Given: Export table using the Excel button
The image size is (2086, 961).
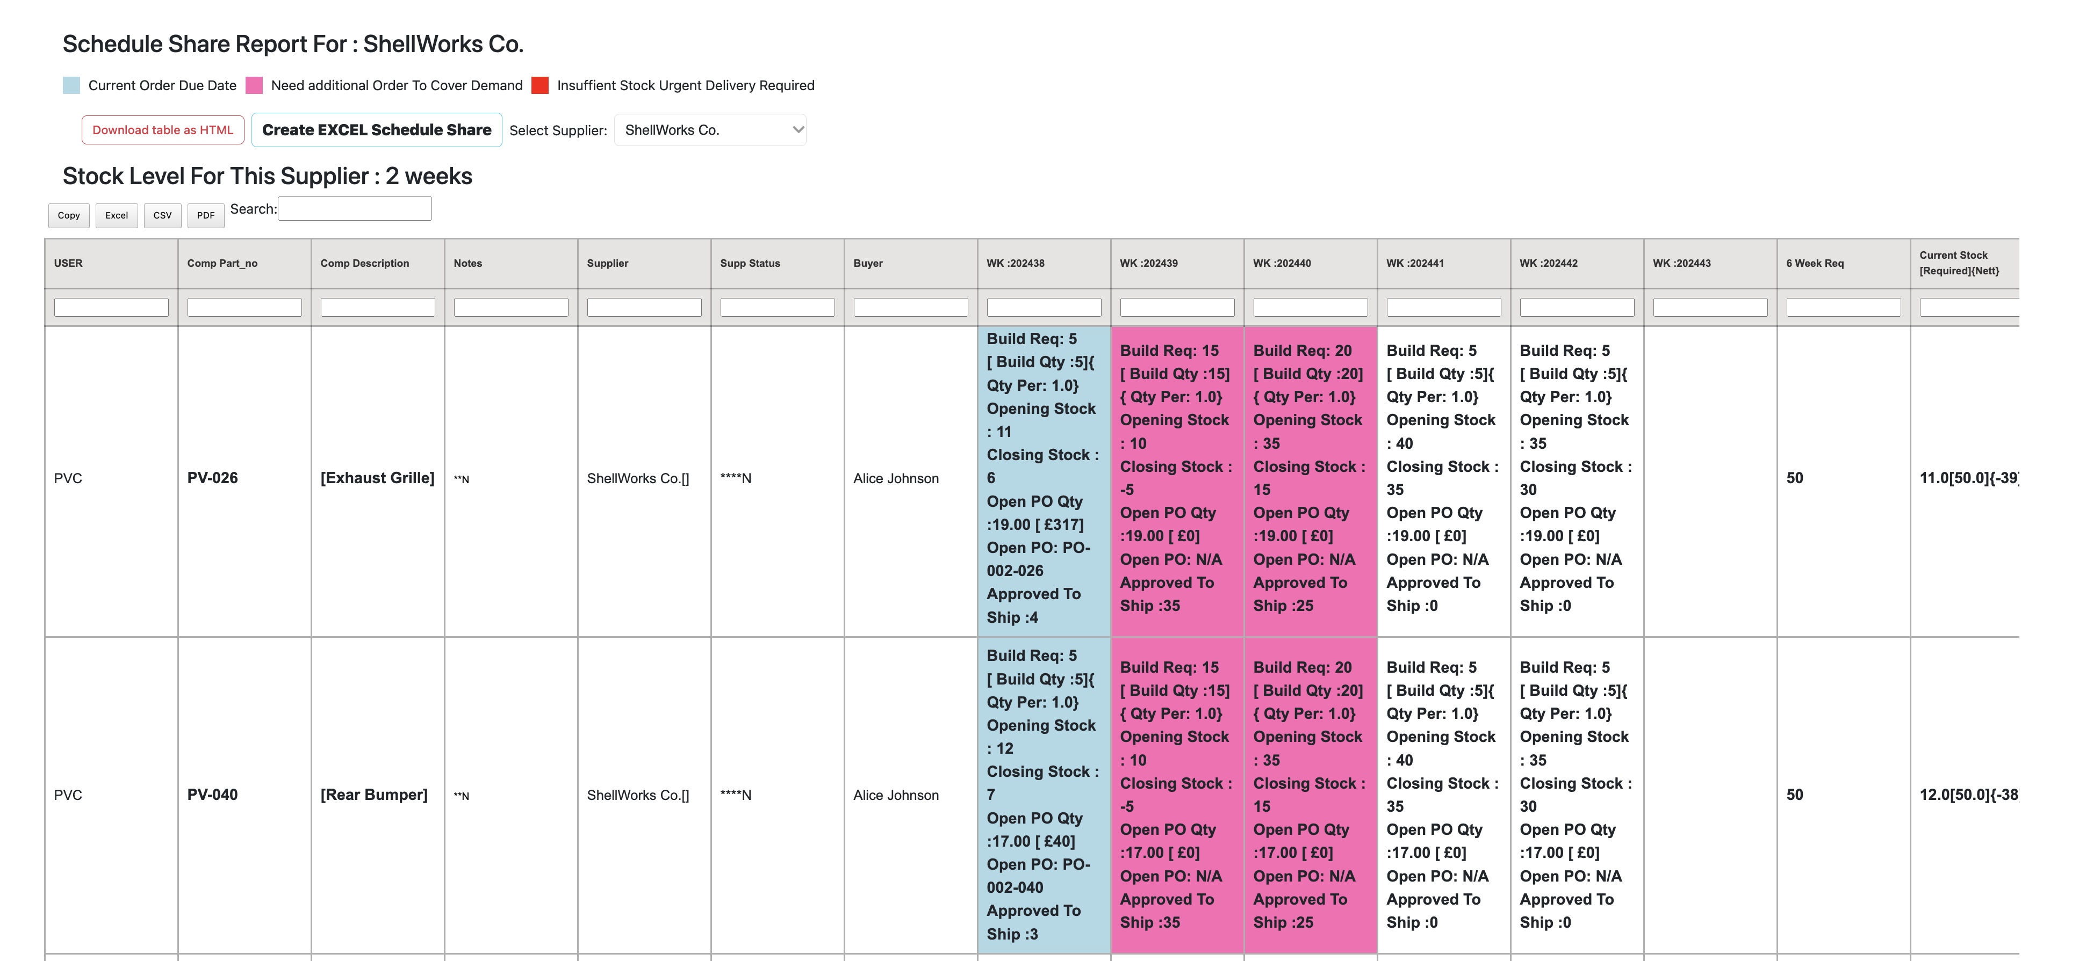Looking at the screenshot, I should click(117, 216).
